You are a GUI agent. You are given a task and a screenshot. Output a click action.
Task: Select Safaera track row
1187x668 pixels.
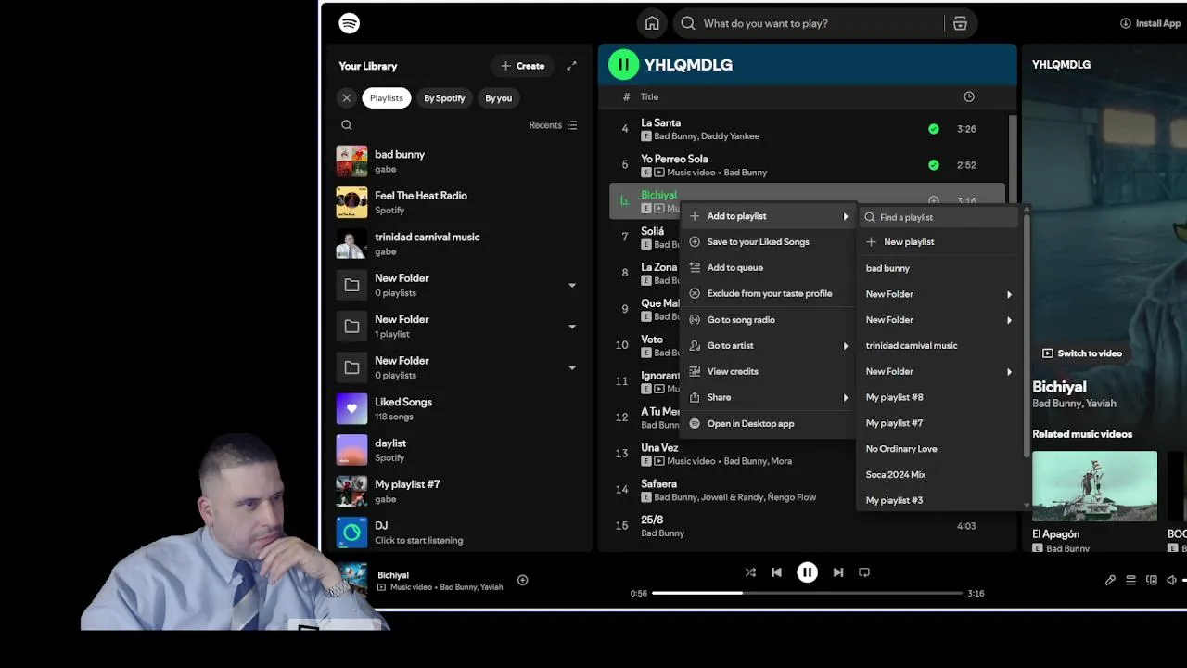click(x=806, y=490)
